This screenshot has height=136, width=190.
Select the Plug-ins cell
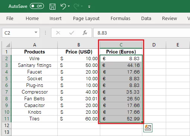click(x=35, y=85)
